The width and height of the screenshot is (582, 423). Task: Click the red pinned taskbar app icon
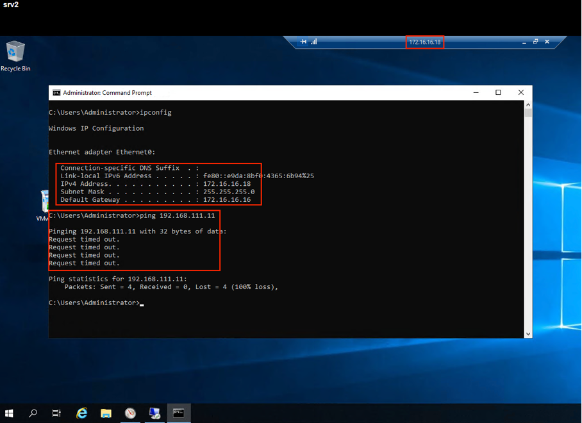(x=131, y=413)
